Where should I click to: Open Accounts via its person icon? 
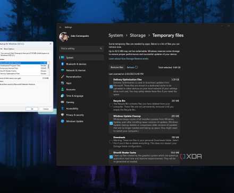coord(62,89)
